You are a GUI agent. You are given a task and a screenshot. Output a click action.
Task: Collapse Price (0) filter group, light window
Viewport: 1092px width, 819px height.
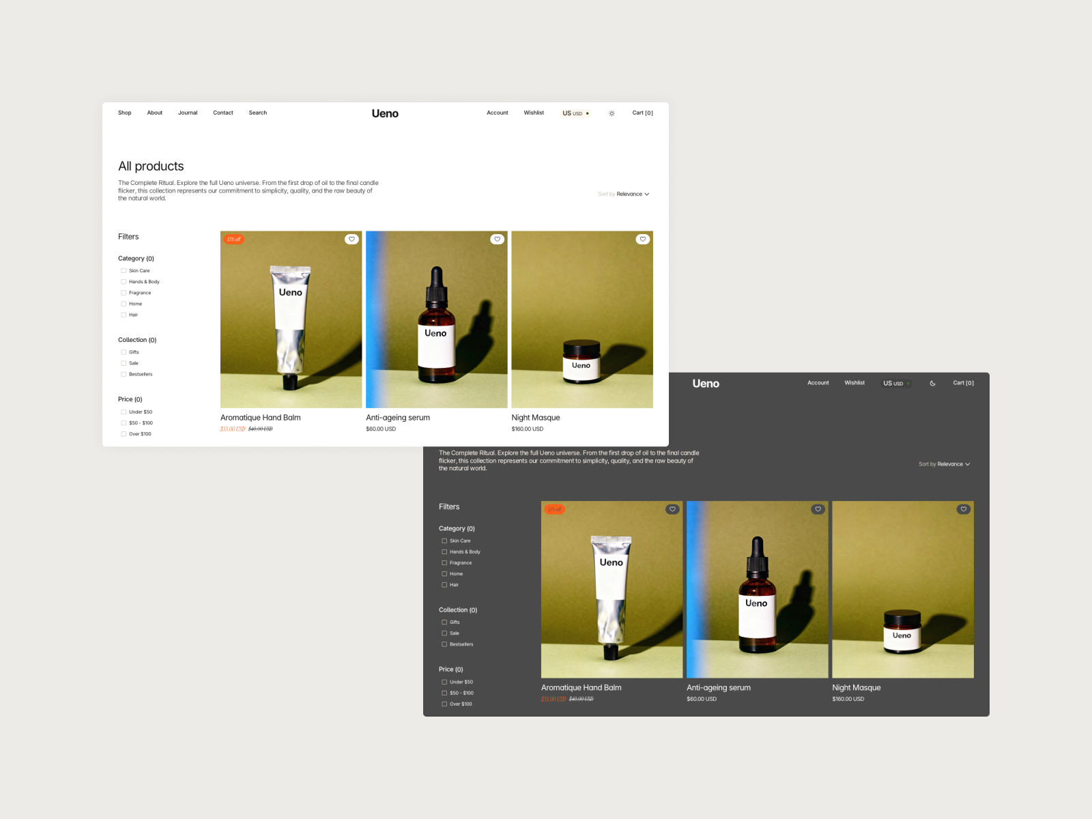(x=130, y=399)
